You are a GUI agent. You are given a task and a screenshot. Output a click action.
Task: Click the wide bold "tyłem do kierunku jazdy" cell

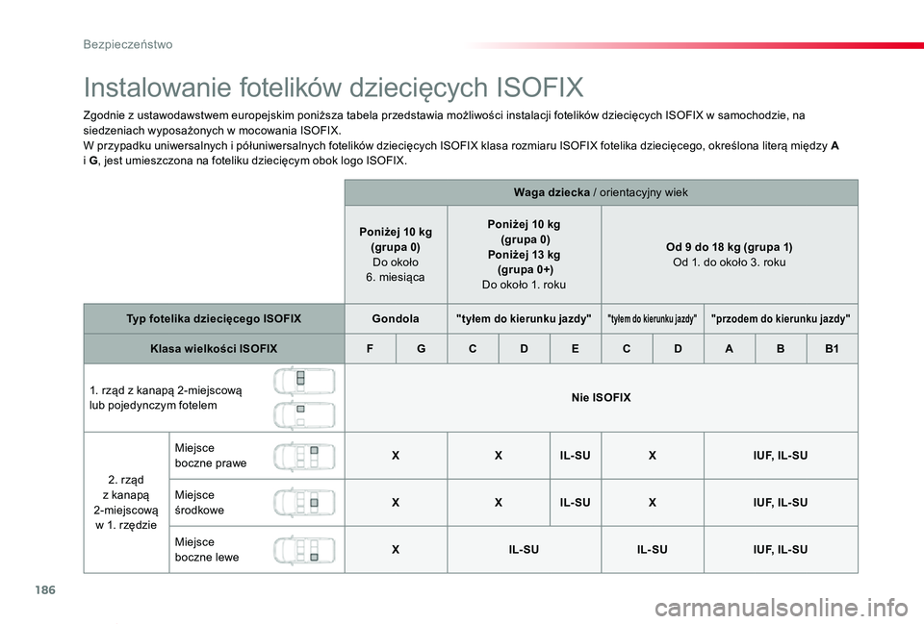[524, 319]
